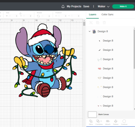Open the Combine dropdown arrow
This screenshot has height=127, width=135.
tap(101, 121)
